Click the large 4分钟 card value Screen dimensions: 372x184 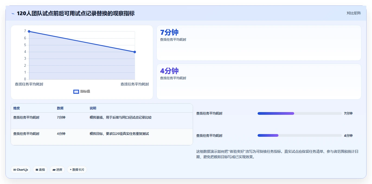click(169, 71)
